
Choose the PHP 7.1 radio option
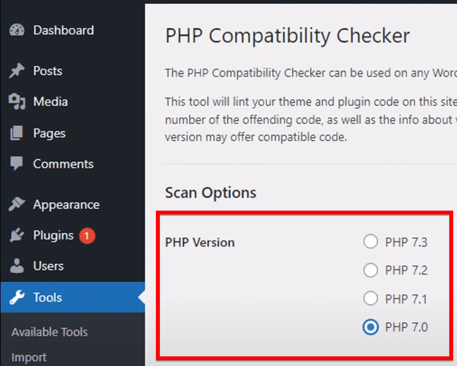[370, 299]
